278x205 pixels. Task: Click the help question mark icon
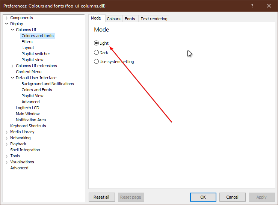(x=252, y=6)
